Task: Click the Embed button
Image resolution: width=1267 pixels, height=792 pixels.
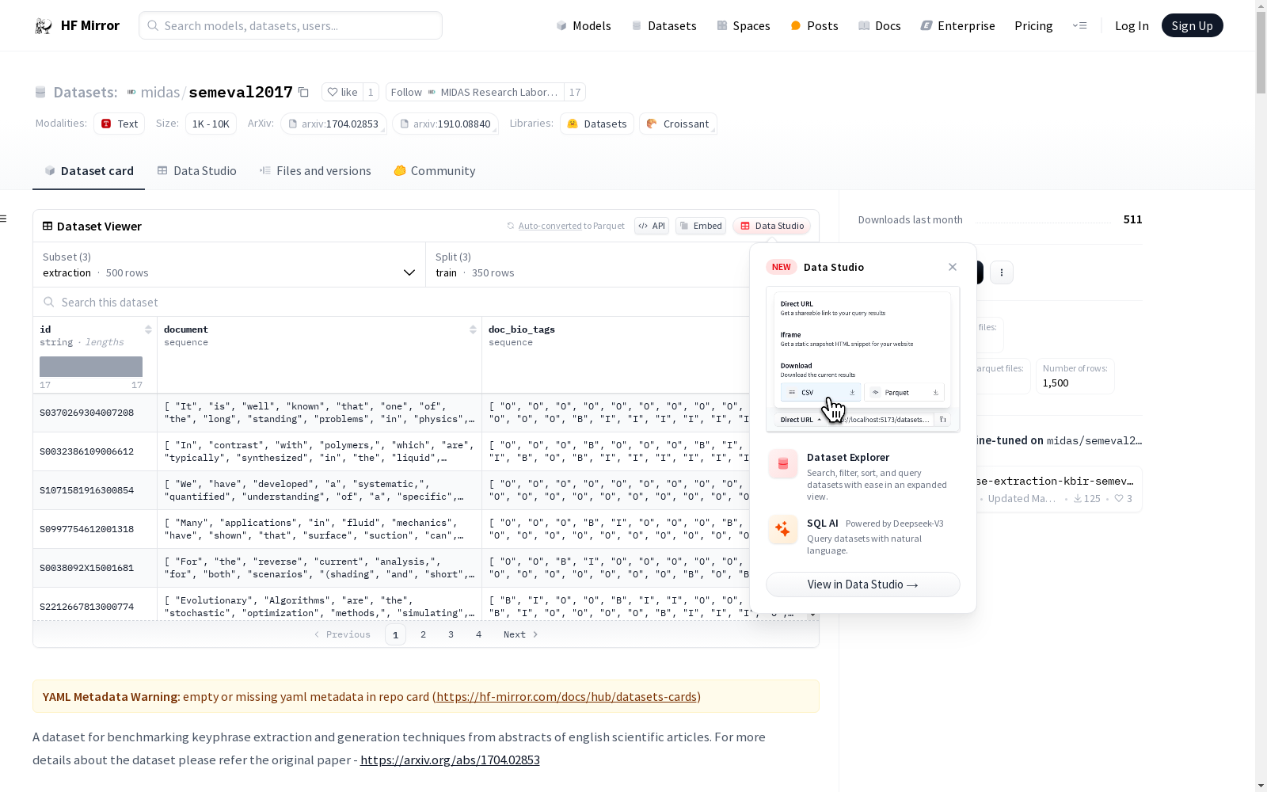Action: 701,226
